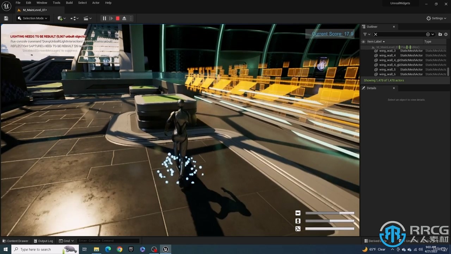Open the cinematics clapperboard dropdown
This screenshot has width=451, height=254.
coord(88,18)
